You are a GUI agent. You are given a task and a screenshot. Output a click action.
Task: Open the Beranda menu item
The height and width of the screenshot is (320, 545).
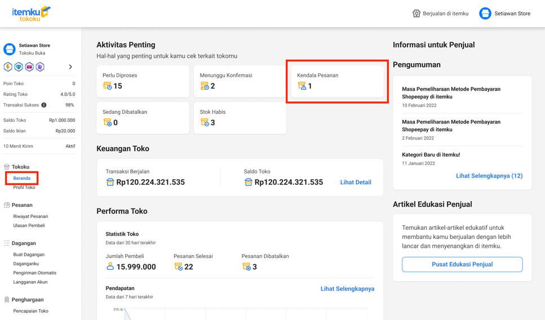(x=22, y=178)
